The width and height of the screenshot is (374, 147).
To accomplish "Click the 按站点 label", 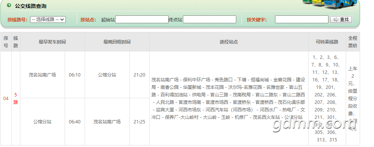I will [88, 20].
